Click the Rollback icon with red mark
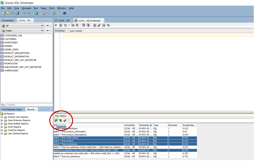This screenshot has width=254, height=161. tap(88, 25)
